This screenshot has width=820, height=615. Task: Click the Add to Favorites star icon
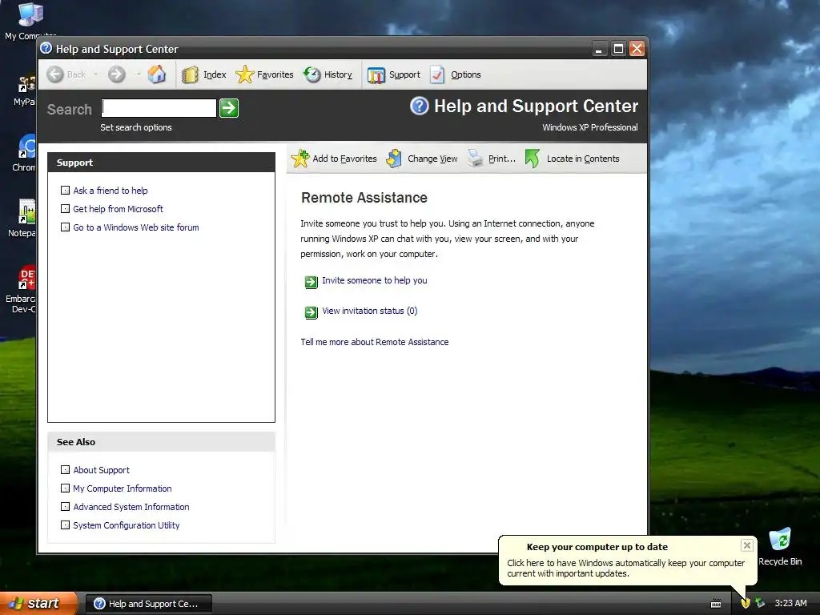[300, 159]
